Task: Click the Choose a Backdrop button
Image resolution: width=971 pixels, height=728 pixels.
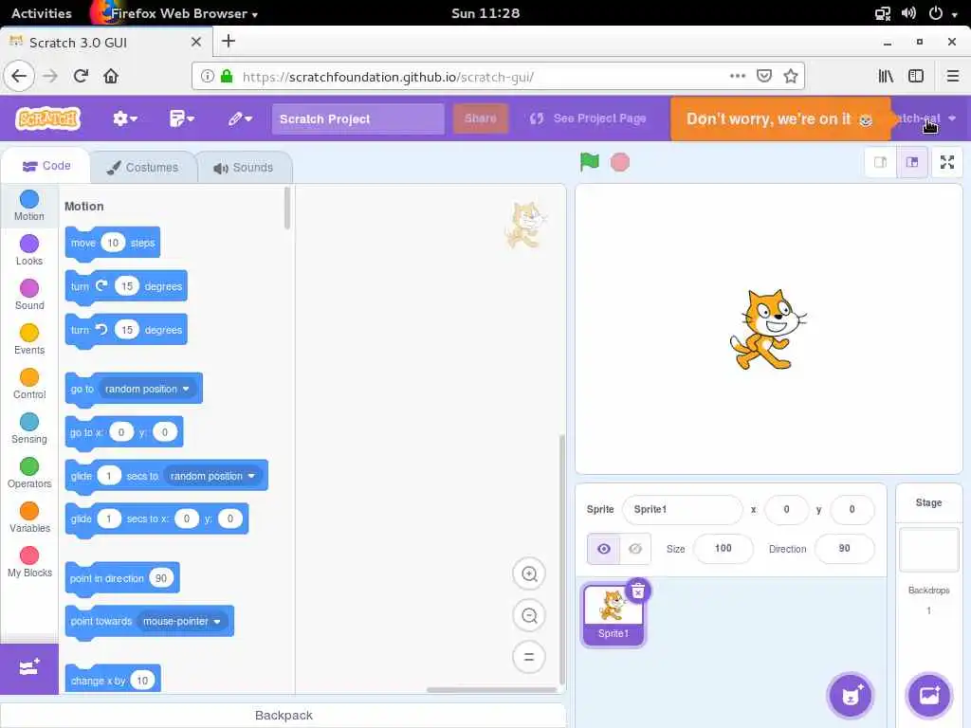Action: (x=929, y=695)
